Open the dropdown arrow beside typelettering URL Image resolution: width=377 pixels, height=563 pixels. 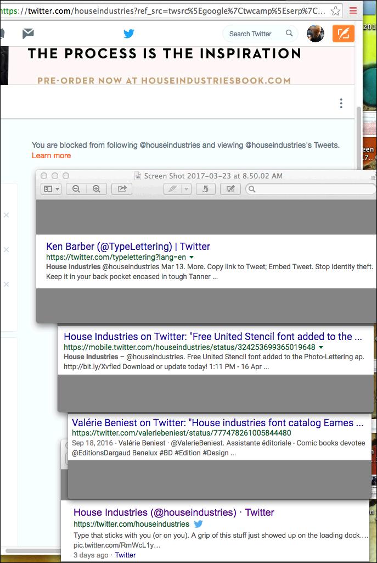click(x=192, y=257)
